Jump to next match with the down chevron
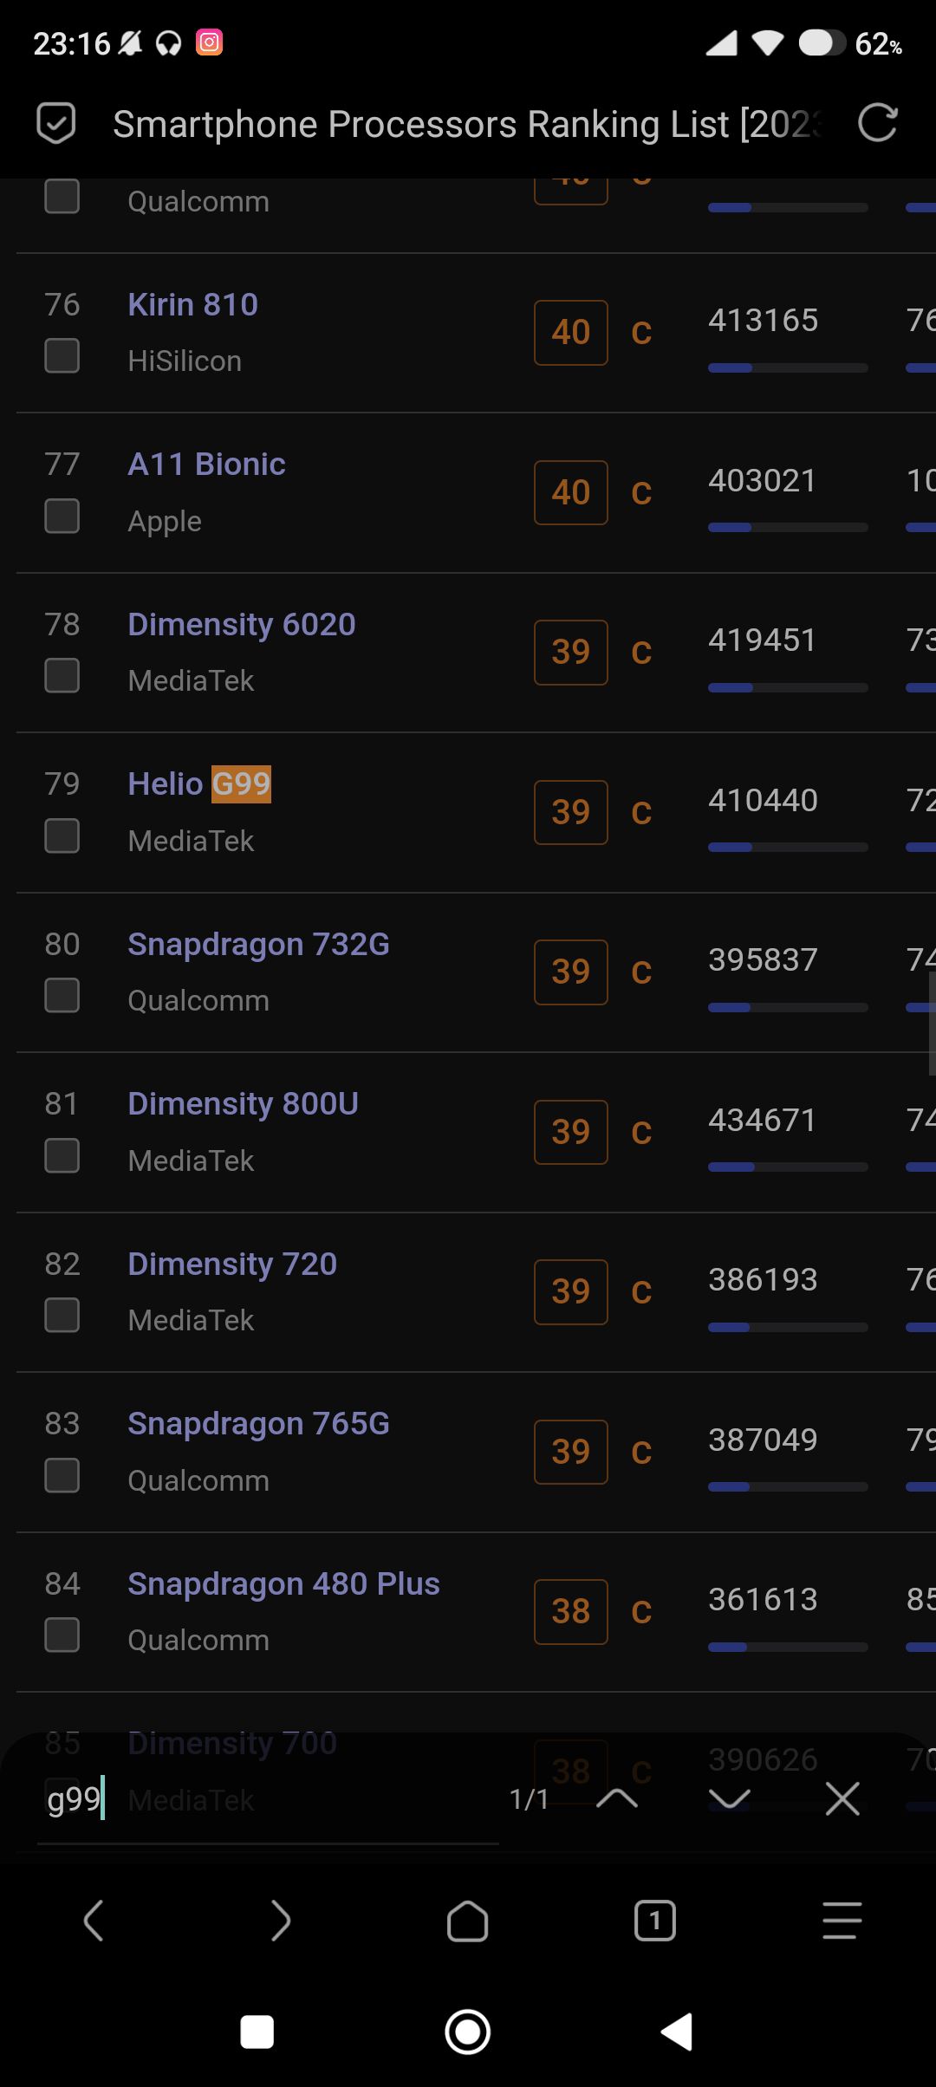 (x=731, y=1799)
